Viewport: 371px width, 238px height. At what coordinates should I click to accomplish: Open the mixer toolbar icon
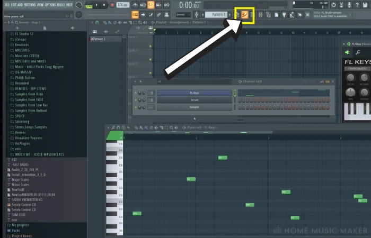pyautogui.click(x=260, y=15)
